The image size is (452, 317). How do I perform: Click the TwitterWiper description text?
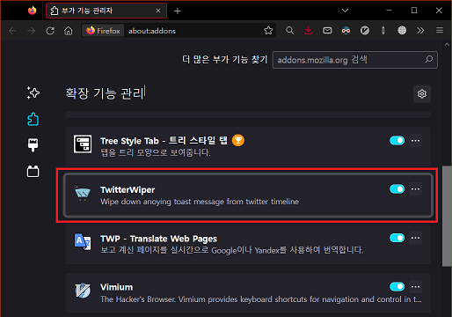[200, 202]
